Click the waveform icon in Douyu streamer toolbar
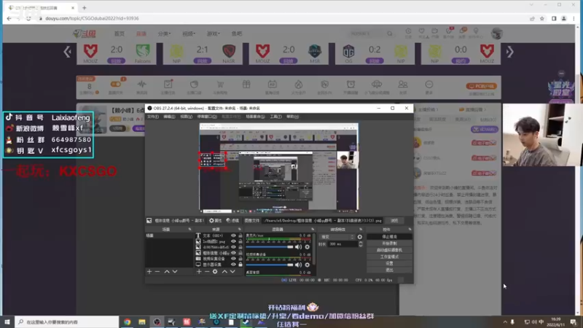 point(141,85)
